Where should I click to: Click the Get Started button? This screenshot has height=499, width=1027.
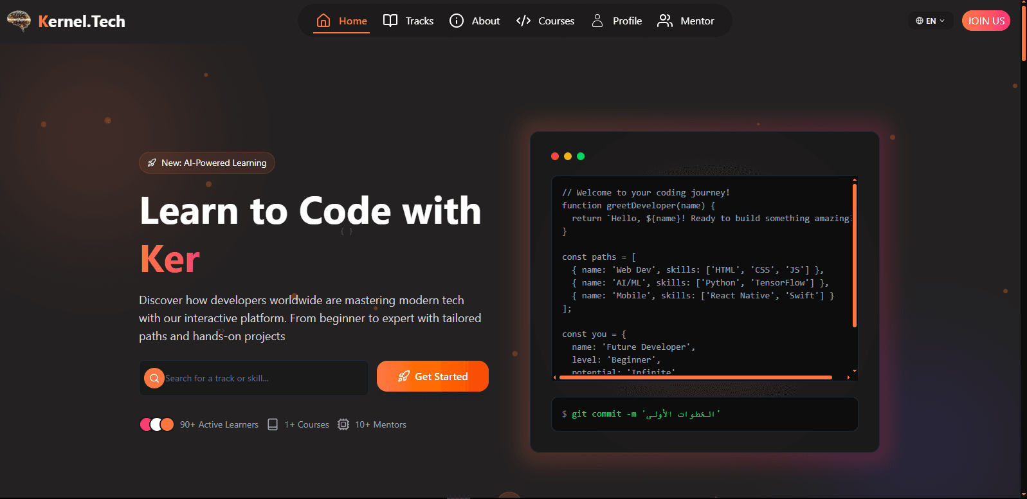tap(433, 376)
